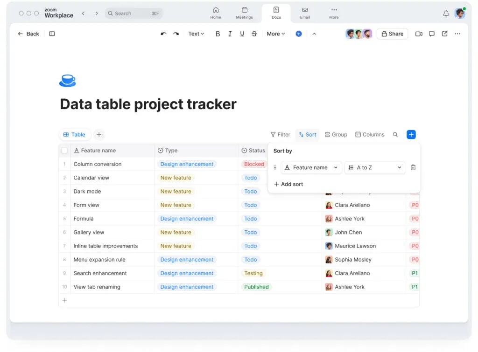
Task: Open the Text style dropdown
Action: point(196,34)
